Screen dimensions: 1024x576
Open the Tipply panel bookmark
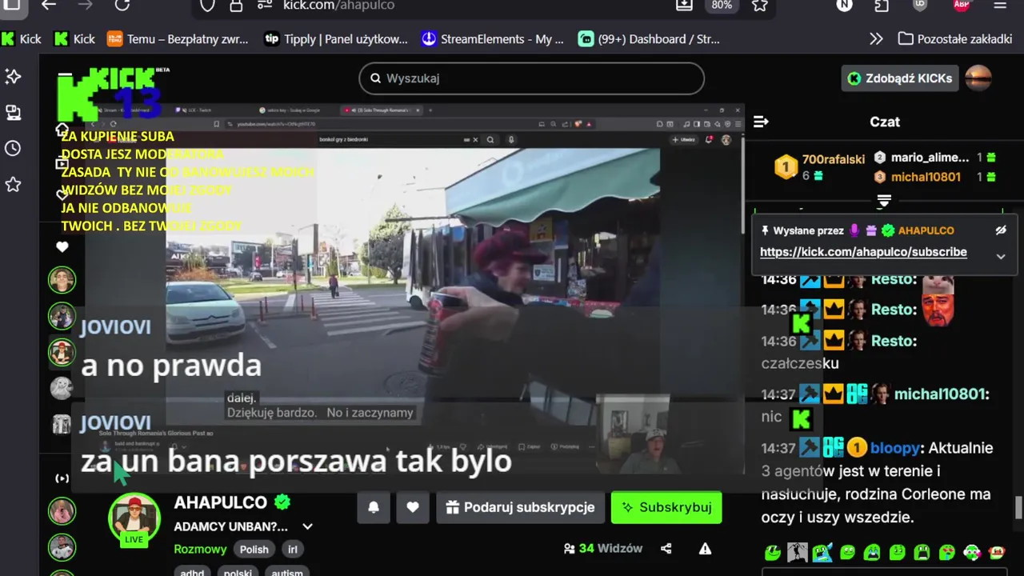click(336, 38)
